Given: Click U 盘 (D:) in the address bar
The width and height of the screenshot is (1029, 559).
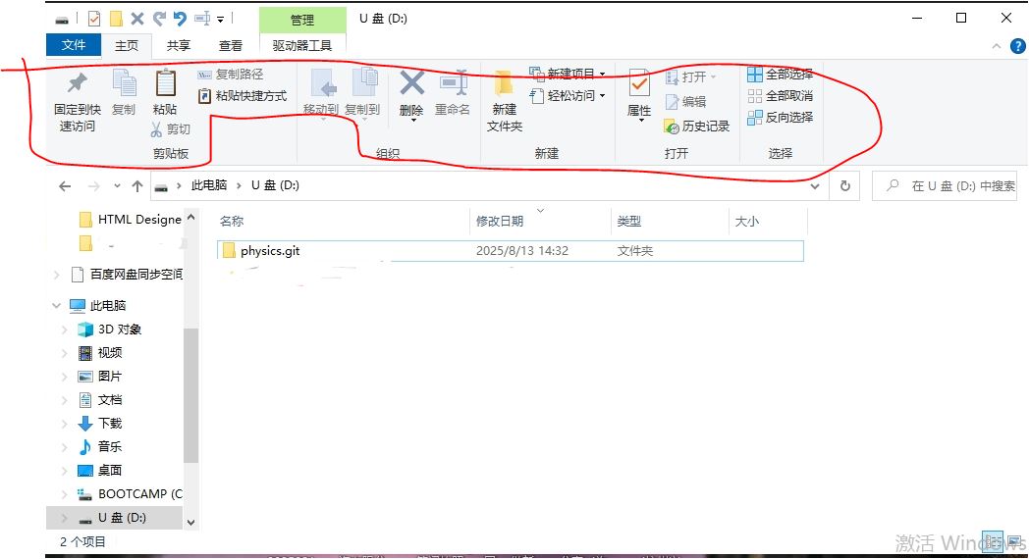Looking at the screenshot, I should pyautogui.click(x=276, y=185).
